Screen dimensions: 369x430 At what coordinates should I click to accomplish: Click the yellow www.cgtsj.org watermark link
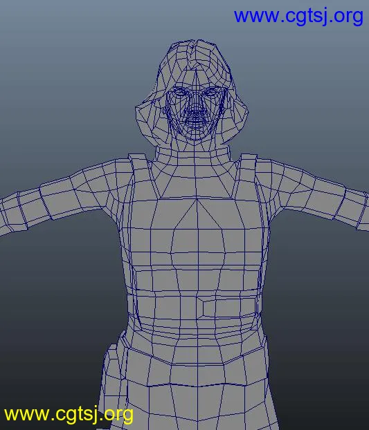point(69,414)
